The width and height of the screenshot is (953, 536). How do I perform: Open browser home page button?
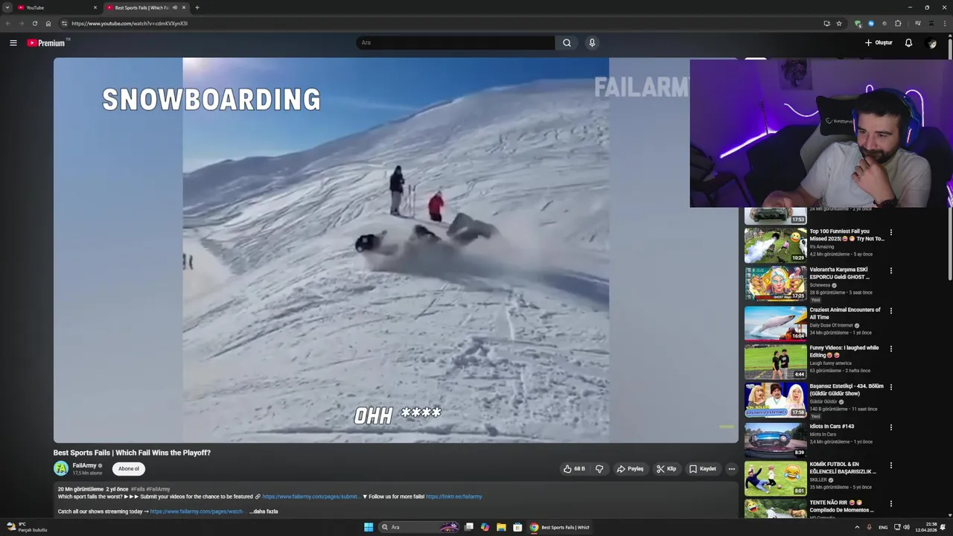[x=48, y=23]
